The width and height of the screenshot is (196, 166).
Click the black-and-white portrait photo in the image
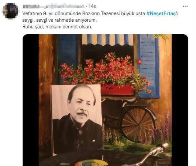click(x=77, y=120)
